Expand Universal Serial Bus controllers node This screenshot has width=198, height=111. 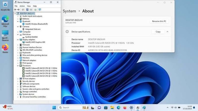pos(18,97)
